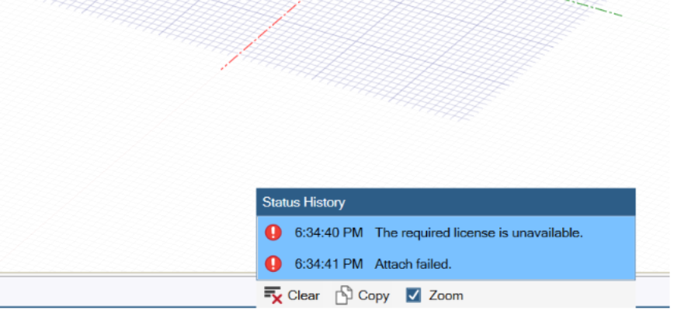Click the Zoom label text

(x=446, y=295)
